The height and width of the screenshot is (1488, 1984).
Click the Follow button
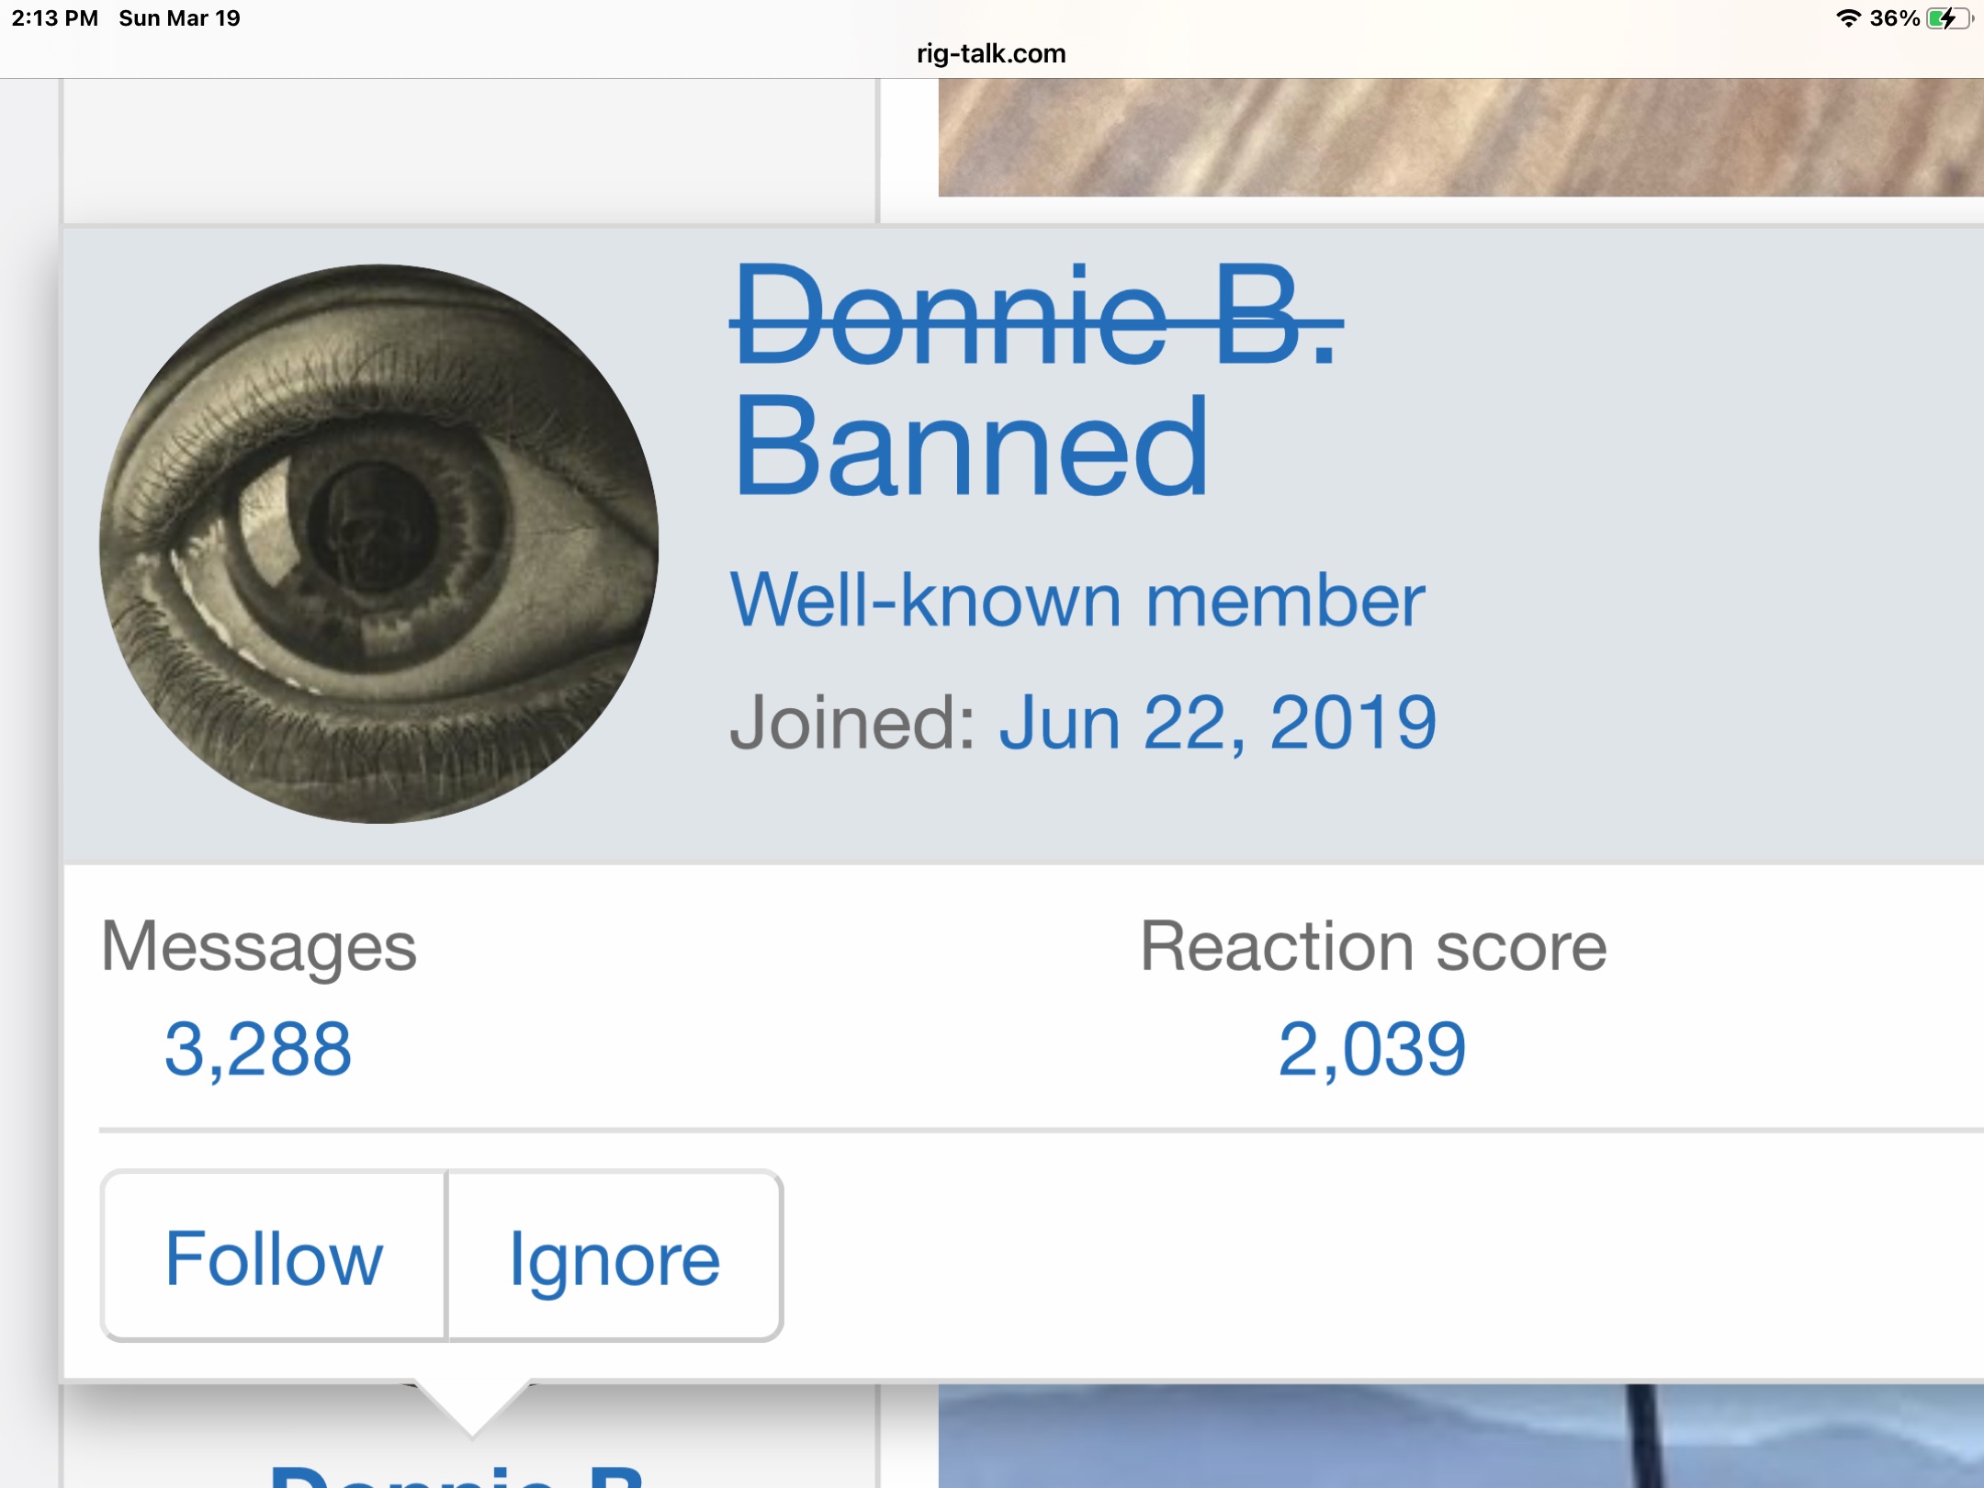click(274, 1257)
